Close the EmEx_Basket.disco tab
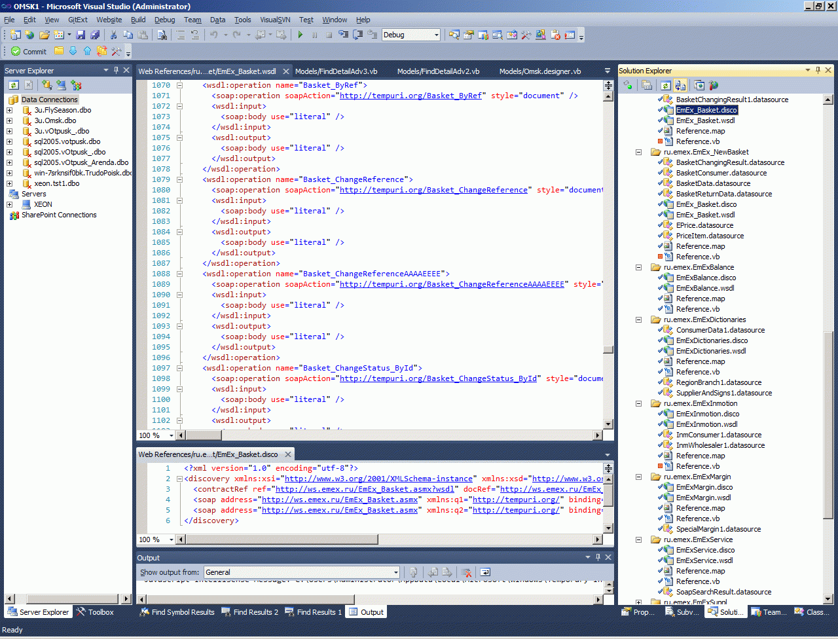This screenshot has width=838, height=639. 287,454
